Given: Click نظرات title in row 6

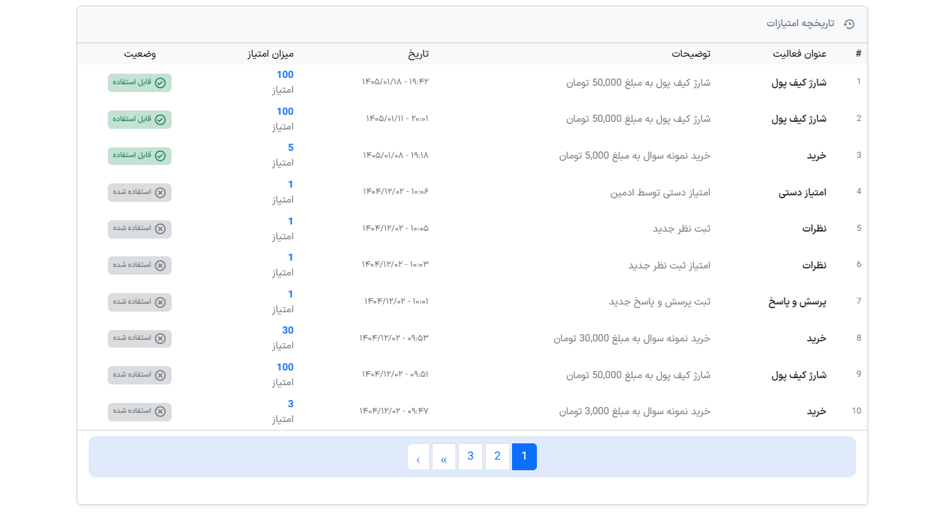Looking at the screenshot, I should (x=814, y=266).
